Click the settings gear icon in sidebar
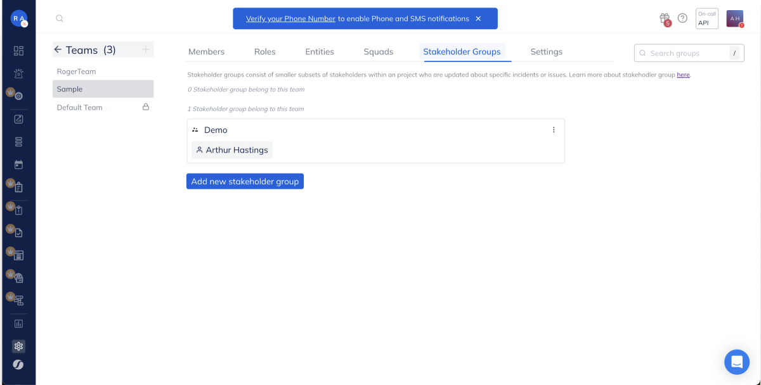The width and height of the screenshot is (761, 385). point(18,346)
